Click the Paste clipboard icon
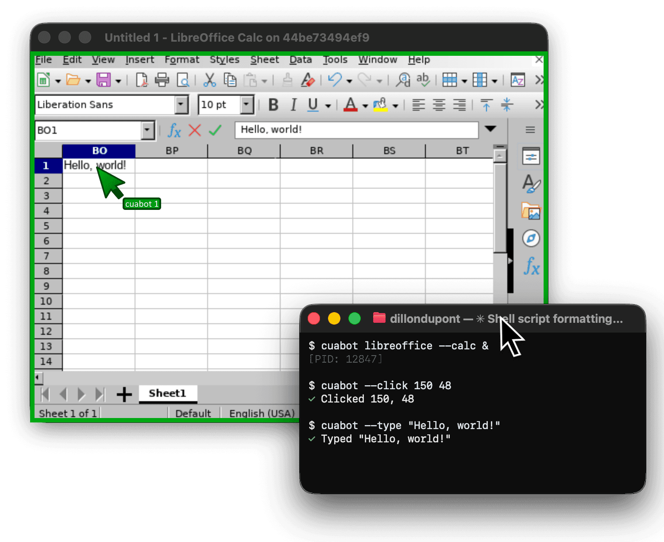This screenshot has width=664, height=542. click(251, 80)
